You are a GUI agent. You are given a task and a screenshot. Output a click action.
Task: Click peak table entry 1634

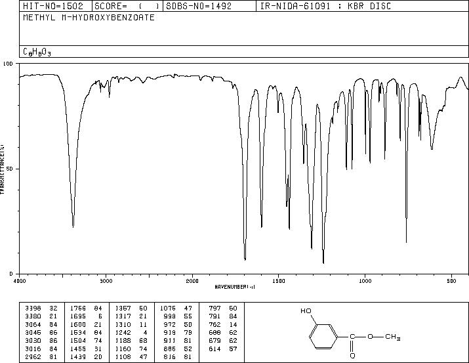86,332
